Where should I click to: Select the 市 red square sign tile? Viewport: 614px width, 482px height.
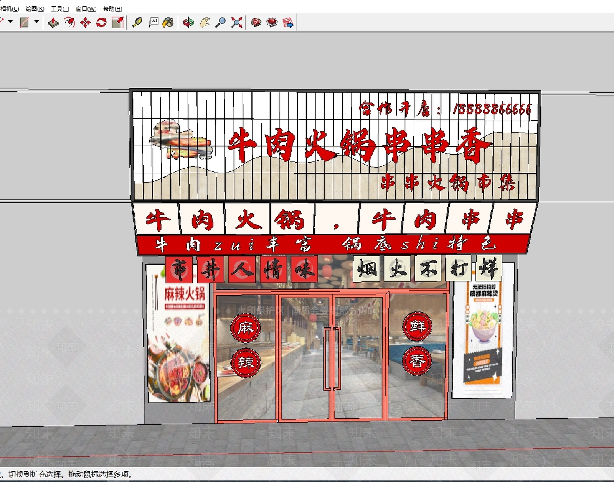[x=179, y=269]
